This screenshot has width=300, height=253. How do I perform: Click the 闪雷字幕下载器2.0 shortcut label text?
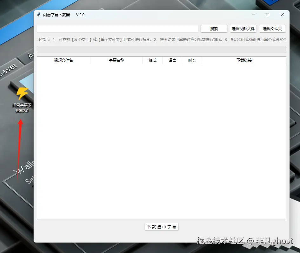[x=22, y=107]
